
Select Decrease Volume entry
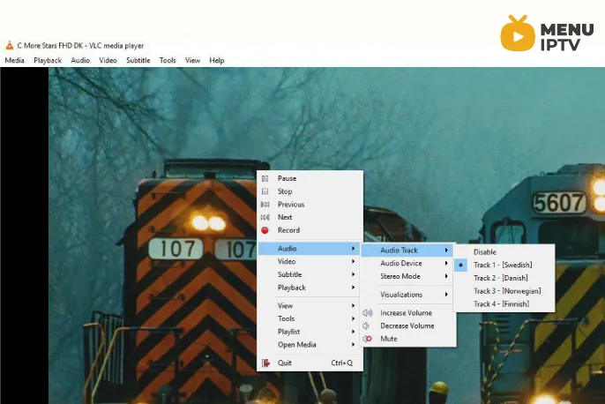pos(408,325)
